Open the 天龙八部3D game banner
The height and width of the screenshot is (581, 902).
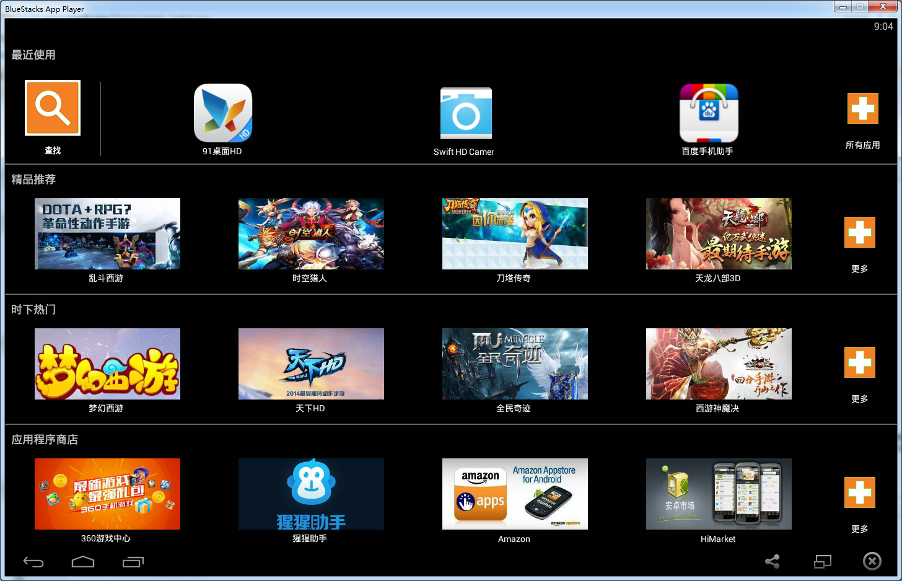[719, 234]
